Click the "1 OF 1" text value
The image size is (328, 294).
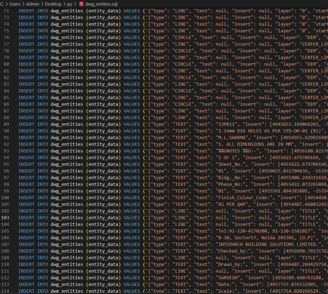228,157
